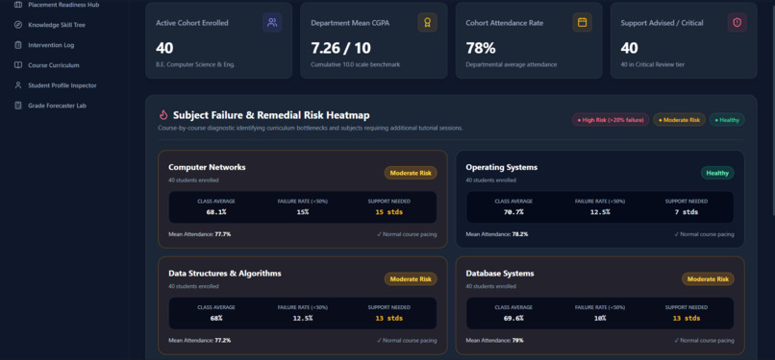Click the 7 stds support needed value

686,212
